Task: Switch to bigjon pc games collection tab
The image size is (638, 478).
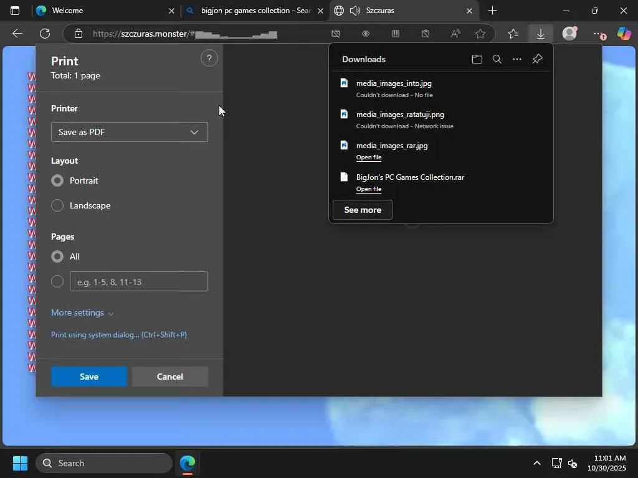Action: pos(256,11)
